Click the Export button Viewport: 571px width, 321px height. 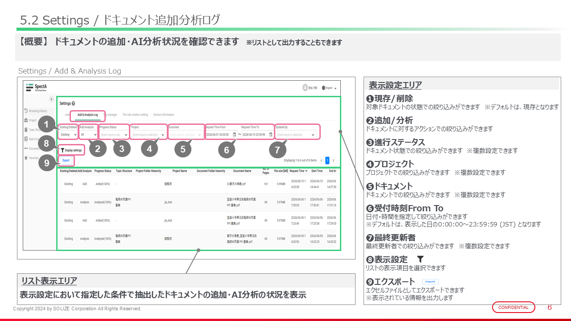click(66, 160)
